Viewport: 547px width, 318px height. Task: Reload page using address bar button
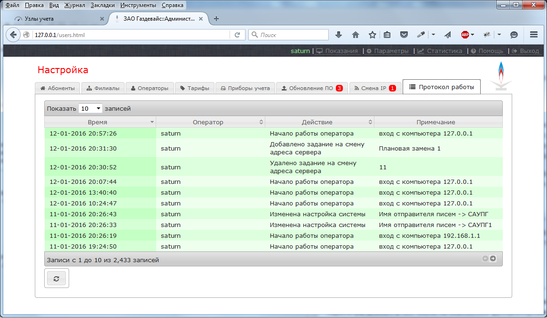(238, 35)
